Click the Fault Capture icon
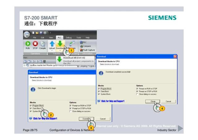Viewport: 198px width, 140px height. tap(81, 50)
